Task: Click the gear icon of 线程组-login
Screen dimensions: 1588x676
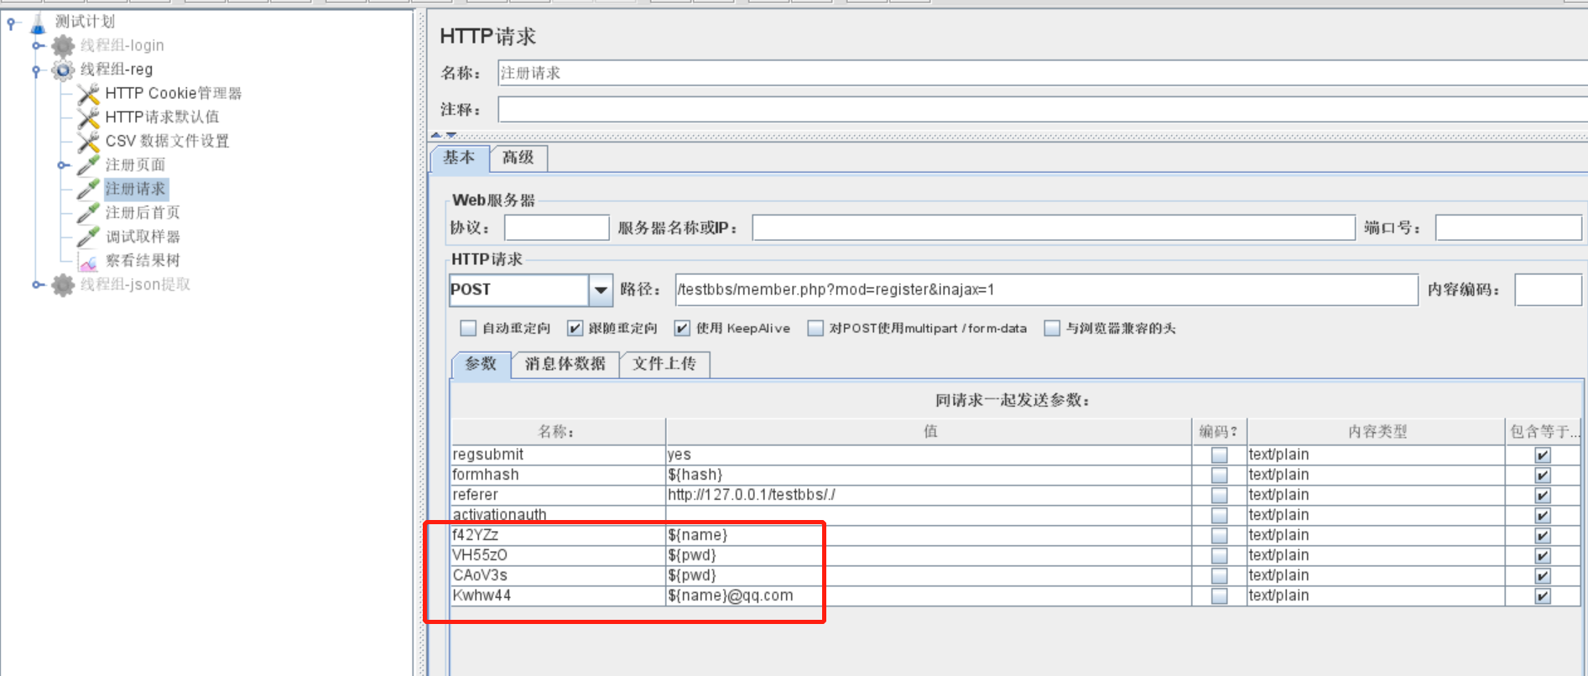Action: [x=63, y=46]
